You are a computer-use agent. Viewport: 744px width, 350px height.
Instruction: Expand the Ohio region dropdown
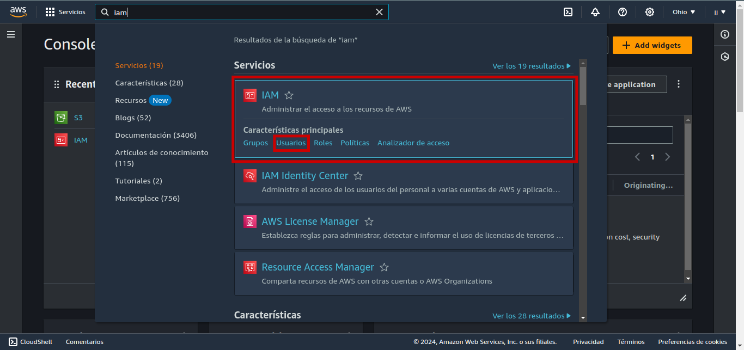coord(684,12)
